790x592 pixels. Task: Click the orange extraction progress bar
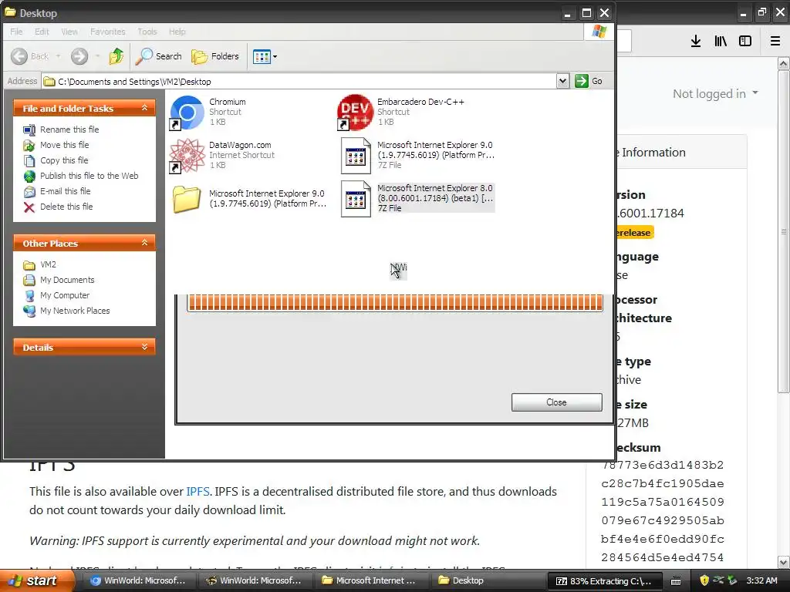pyautogui.click(x=395, y=302)
